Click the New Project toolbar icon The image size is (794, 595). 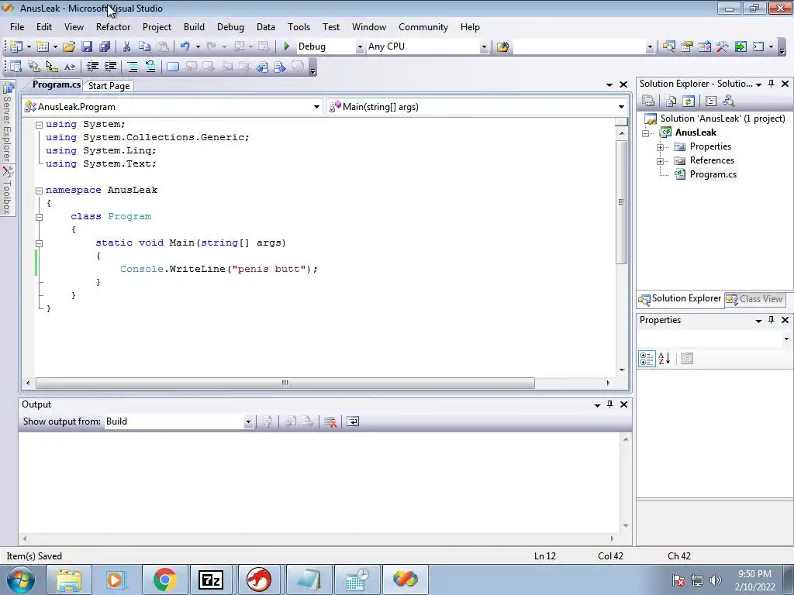click(x=16, y=46)
